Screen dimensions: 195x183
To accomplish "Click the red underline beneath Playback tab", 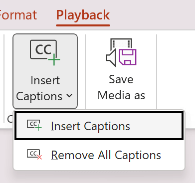I will [83, 25].
